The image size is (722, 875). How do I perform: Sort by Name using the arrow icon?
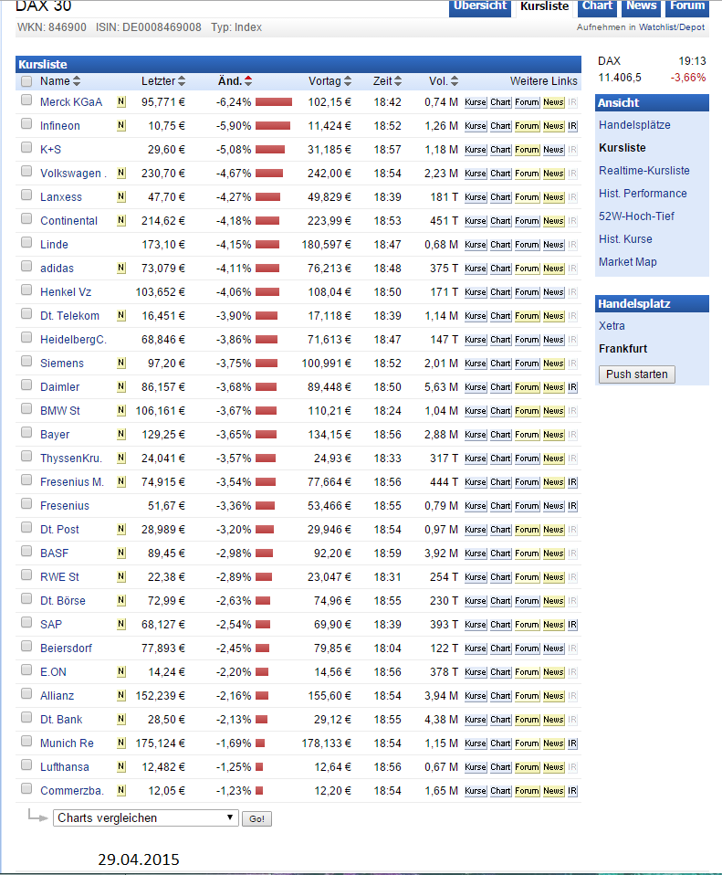point(77,81)
